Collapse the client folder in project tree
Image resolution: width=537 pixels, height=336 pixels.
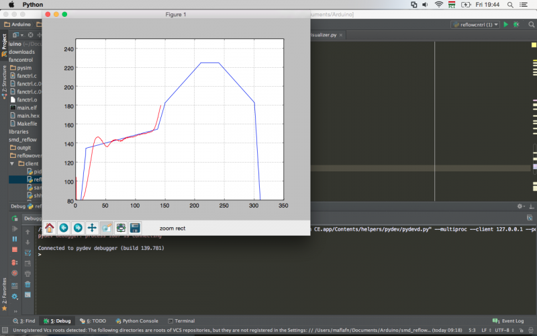tap(12, 163)
